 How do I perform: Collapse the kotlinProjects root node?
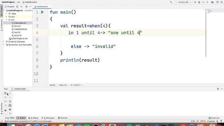pos(4,10)
